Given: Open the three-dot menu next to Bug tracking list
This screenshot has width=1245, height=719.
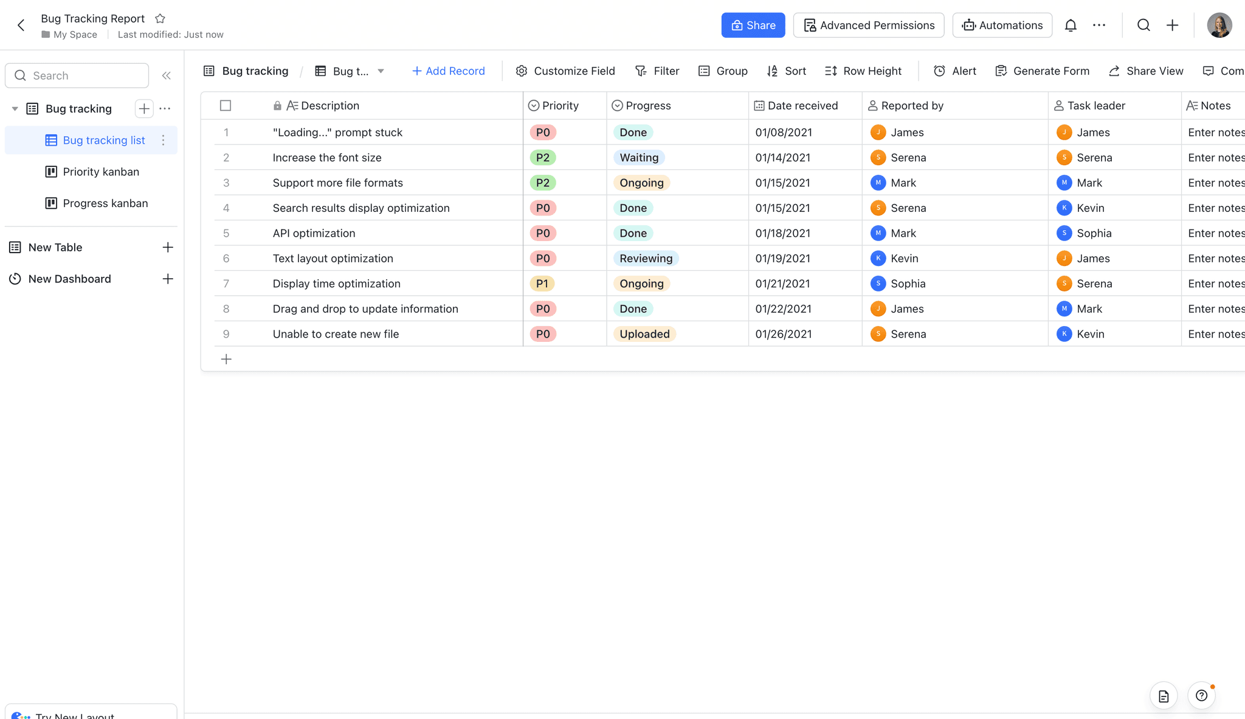Looking at the screenshot, I should [x=164, y=140].
